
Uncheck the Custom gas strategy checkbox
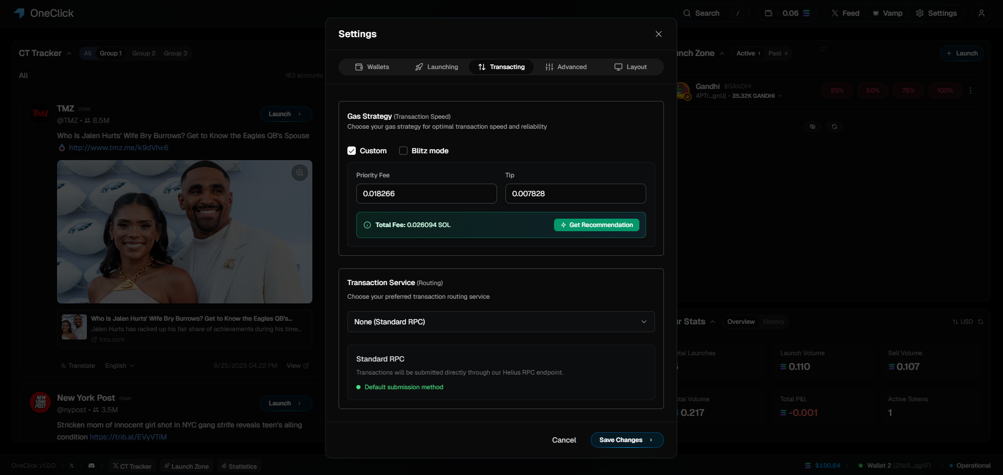click(x=352, y=151)
